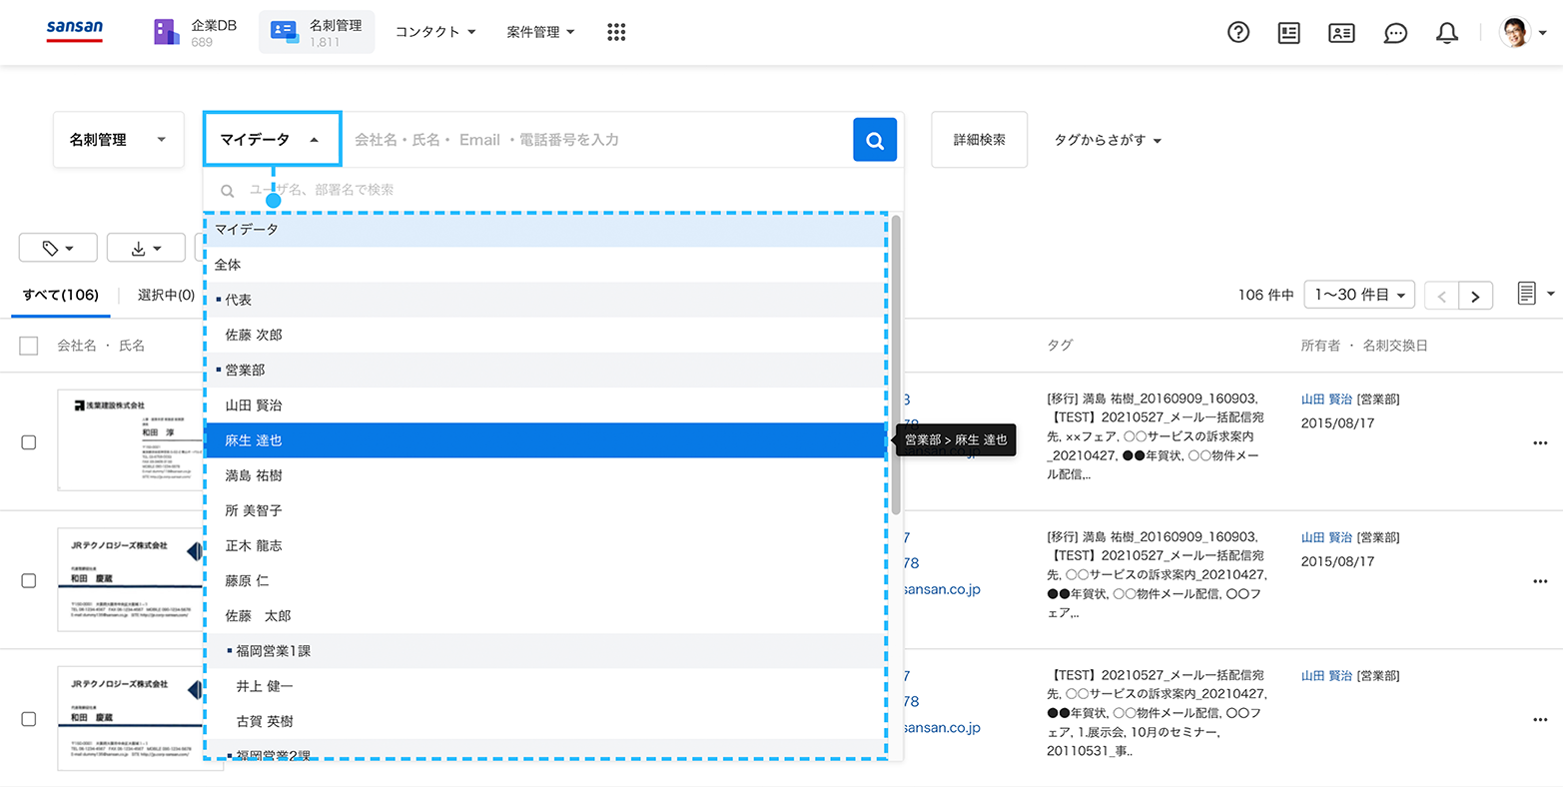Click the blue search magnifier button
1563x787 pixels.
pyautogui.click(x=875, y=140)
